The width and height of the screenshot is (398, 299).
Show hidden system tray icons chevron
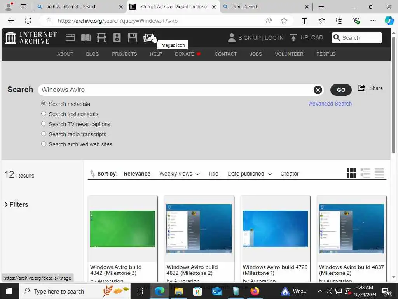pos(320,291)
